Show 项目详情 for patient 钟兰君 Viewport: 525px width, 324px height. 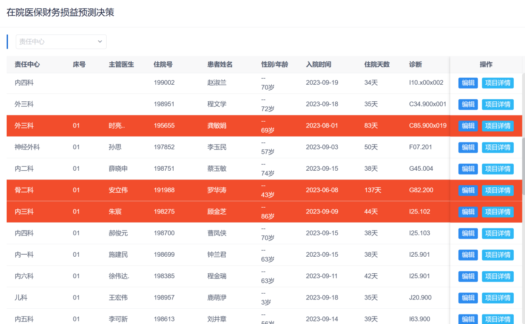coord(498,255)
